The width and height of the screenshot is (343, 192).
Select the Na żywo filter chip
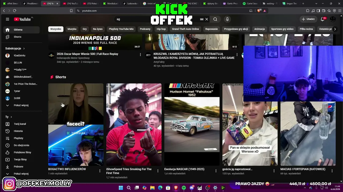(x=98, y=29)
